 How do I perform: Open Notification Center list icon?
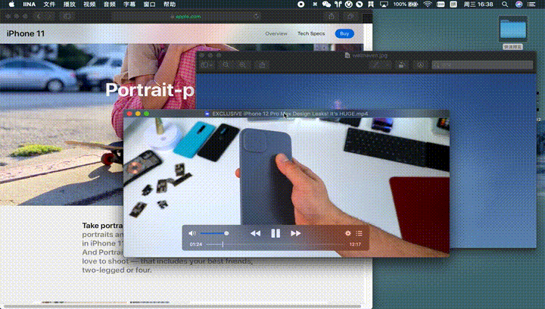531,5
